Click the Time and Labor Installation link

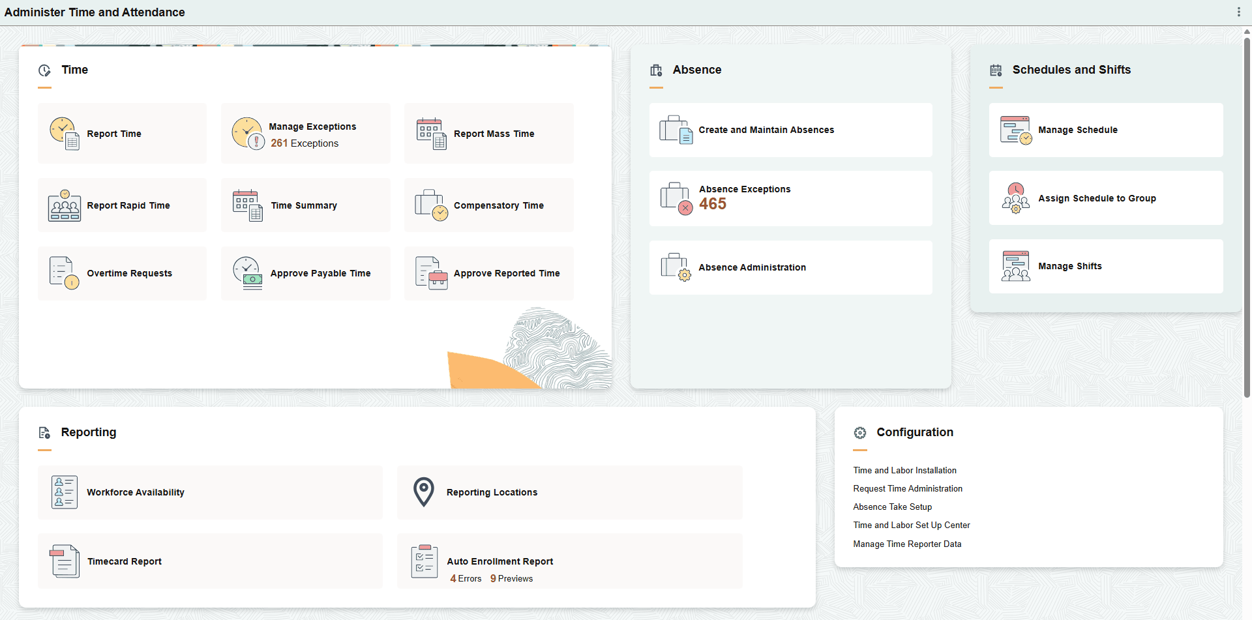(904, 470)
